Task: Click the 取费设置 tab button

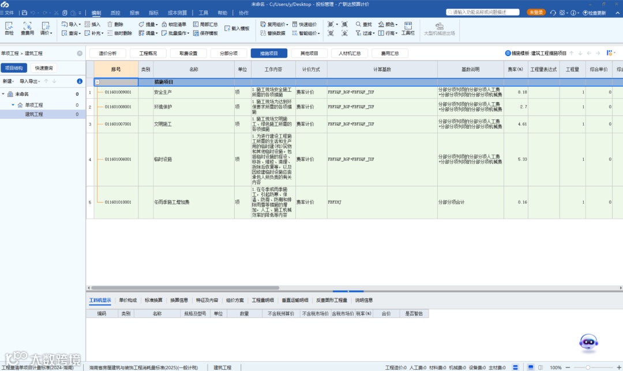Action: click(188, 53)
